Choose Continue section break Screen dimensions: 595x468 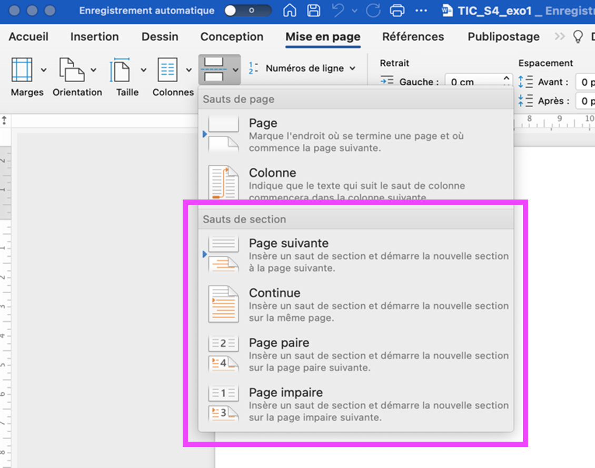(356, 304)
